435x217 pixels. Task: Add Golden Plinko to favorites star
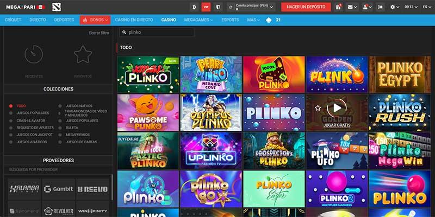pyautogui.click(x=318, y=108)
